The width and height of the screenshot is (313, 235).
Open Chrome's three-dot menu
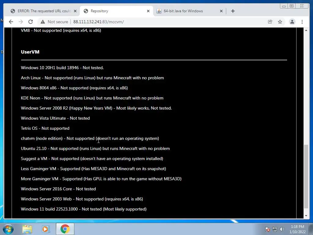302,22
